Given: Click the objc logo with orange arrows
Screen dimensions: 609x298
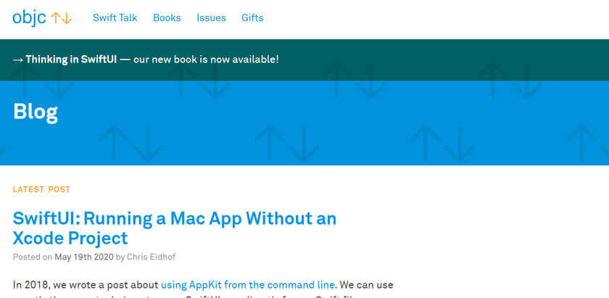Looking at the screenshot, I should 42,18.
